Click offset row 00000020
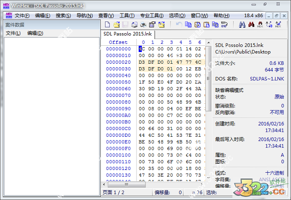The image size is (291, 200). point(118,62)
